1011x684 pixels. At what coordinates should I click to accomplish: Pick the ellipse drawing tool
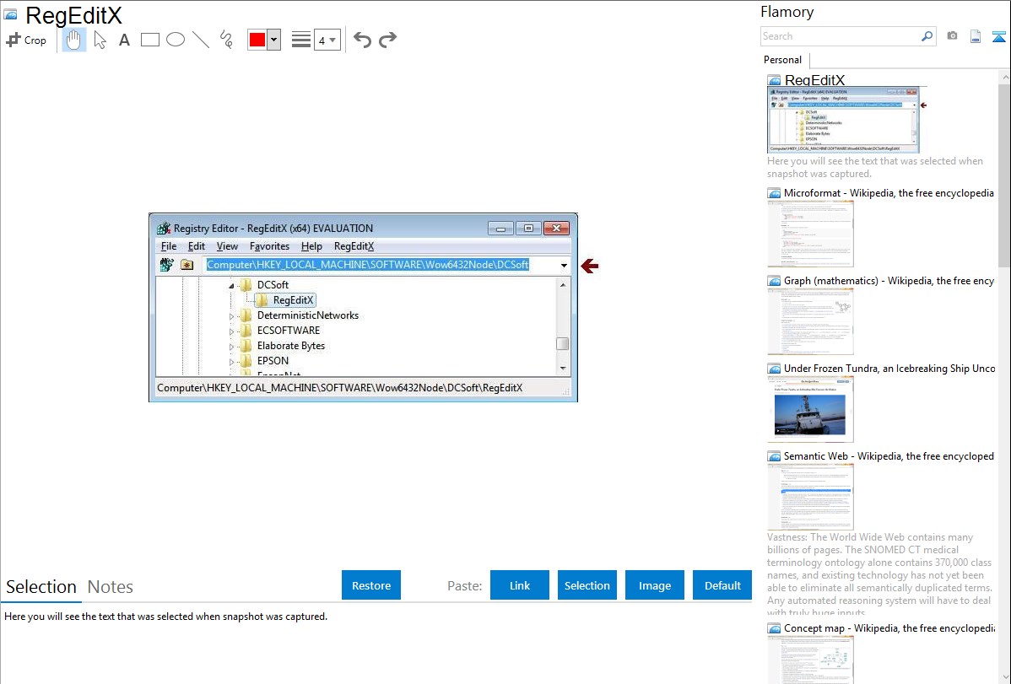pyautogui.click(x=176, y=40)
